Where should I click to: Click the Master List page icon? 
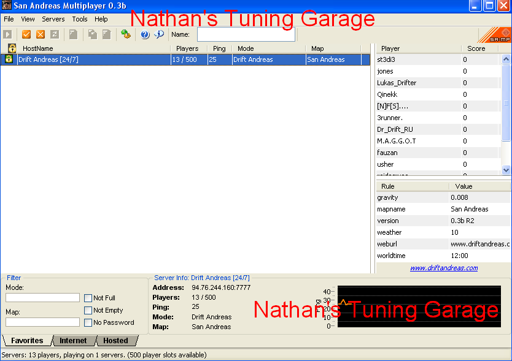click(x=74, y=34)
